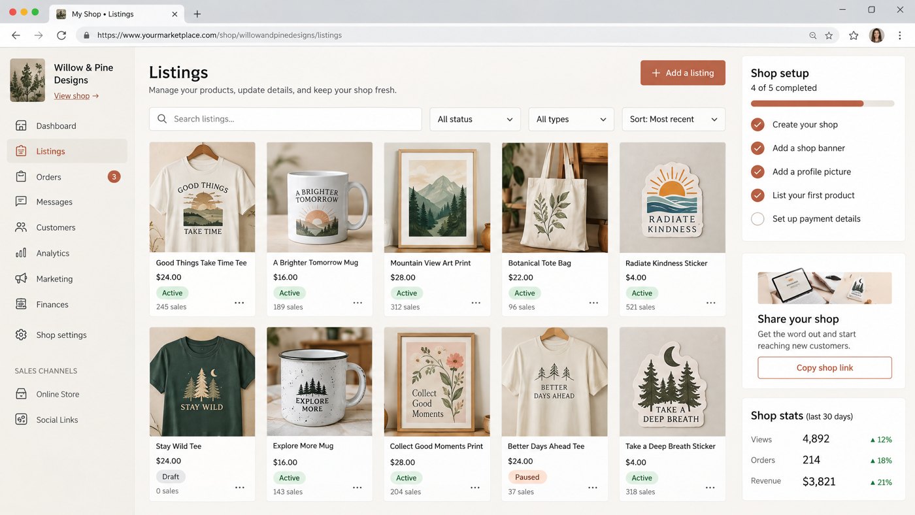Viewport: 915px width, 515px height.
Task: Open the All types filter dropdown
Action: click(571, 119)
